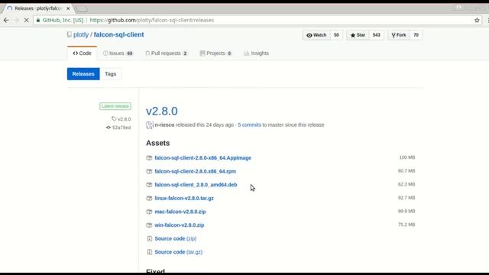This screenshot has height=275, width=489.
Task: Bookmark this page with star icon
Action: pyautogui.click(x=477, y=21)
